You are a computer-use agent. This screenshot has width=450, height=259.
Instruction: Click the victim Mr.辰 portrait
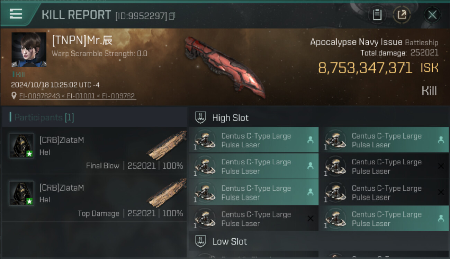(29, 49)
